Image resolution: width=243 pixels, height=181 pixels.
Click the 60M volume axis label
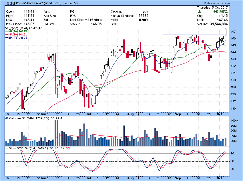[x=234, y=131]
